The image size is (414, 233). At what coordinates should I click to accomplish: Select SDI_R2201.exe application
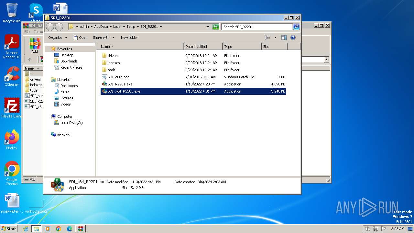(120, 84)
